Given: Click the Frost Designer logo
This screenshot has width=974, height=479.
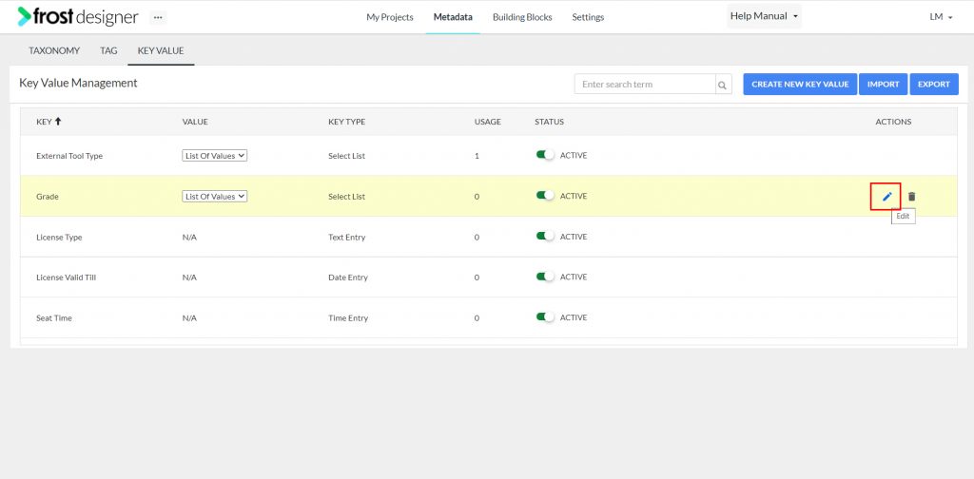Looking at the screenshot, I should coord(78,17).
